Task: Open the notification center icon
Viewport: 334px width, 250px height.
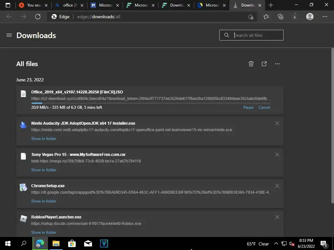Action: 324,243
